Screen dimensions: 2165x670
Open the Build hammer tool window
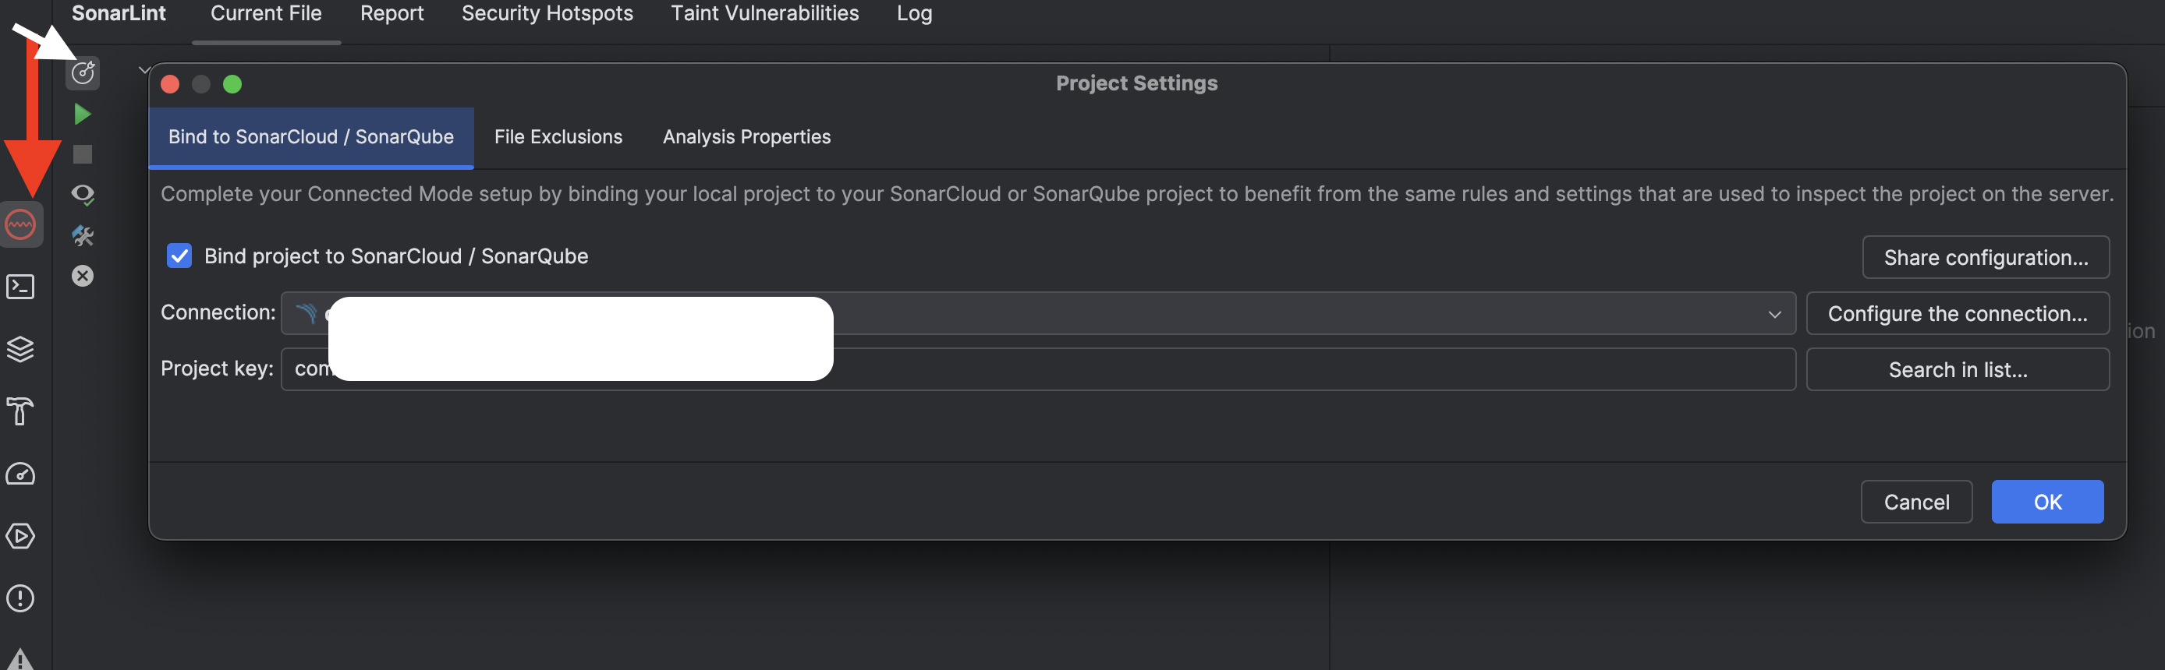pos(21,411)
